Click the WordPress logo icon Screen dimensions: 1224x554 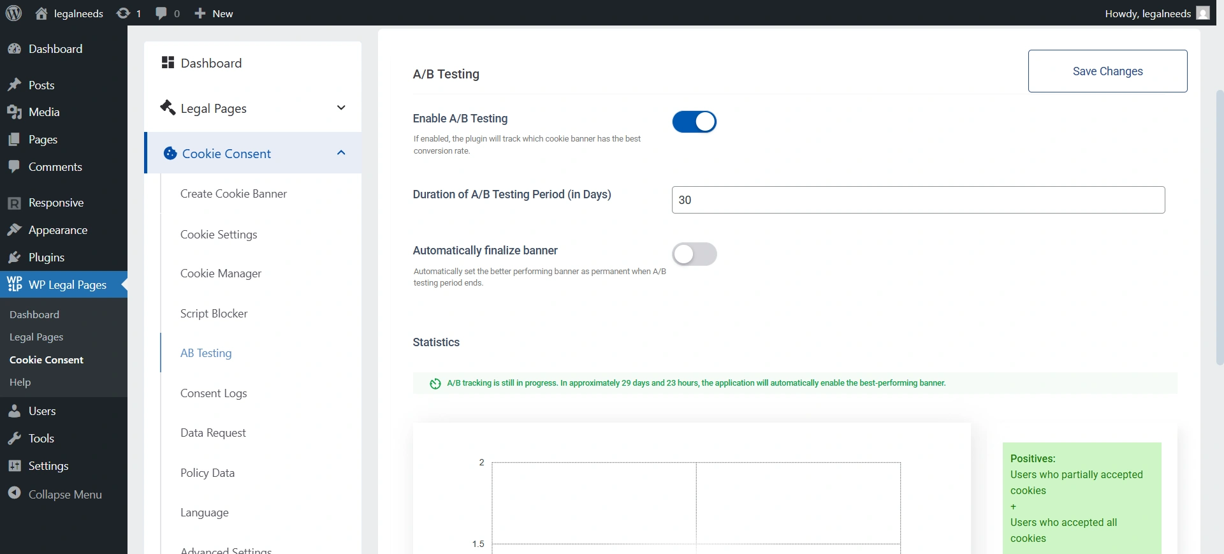click(x=13, y=13)
